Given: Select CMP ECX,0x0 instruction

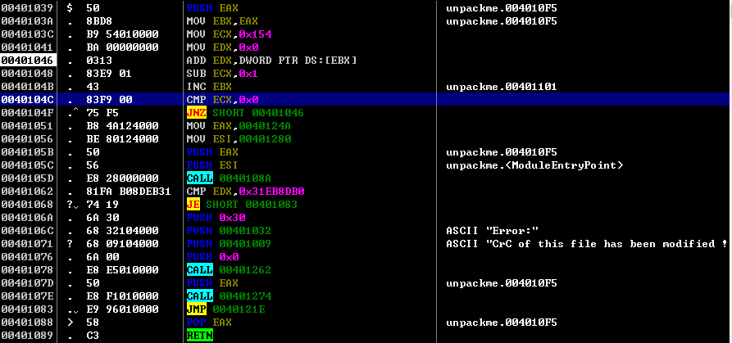Looking at the screenshot, I should (x=222, y=99).
